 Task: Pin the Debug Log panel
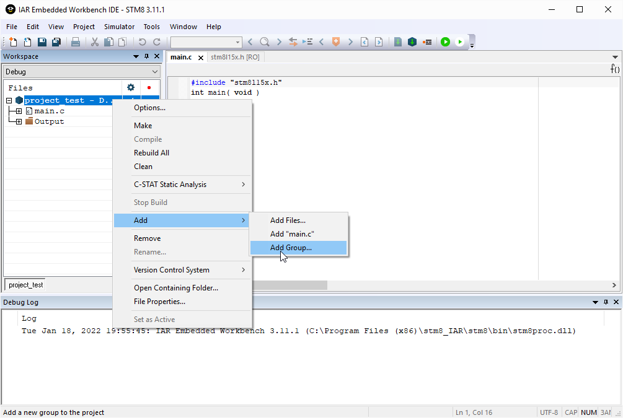click(606, 302)
